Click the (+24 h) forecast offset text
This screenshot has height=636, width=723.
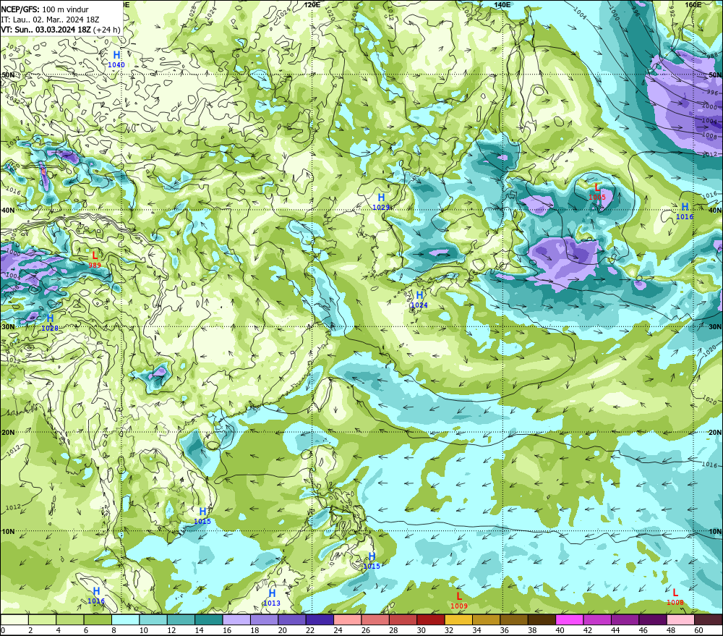click(x=106, y=30)
